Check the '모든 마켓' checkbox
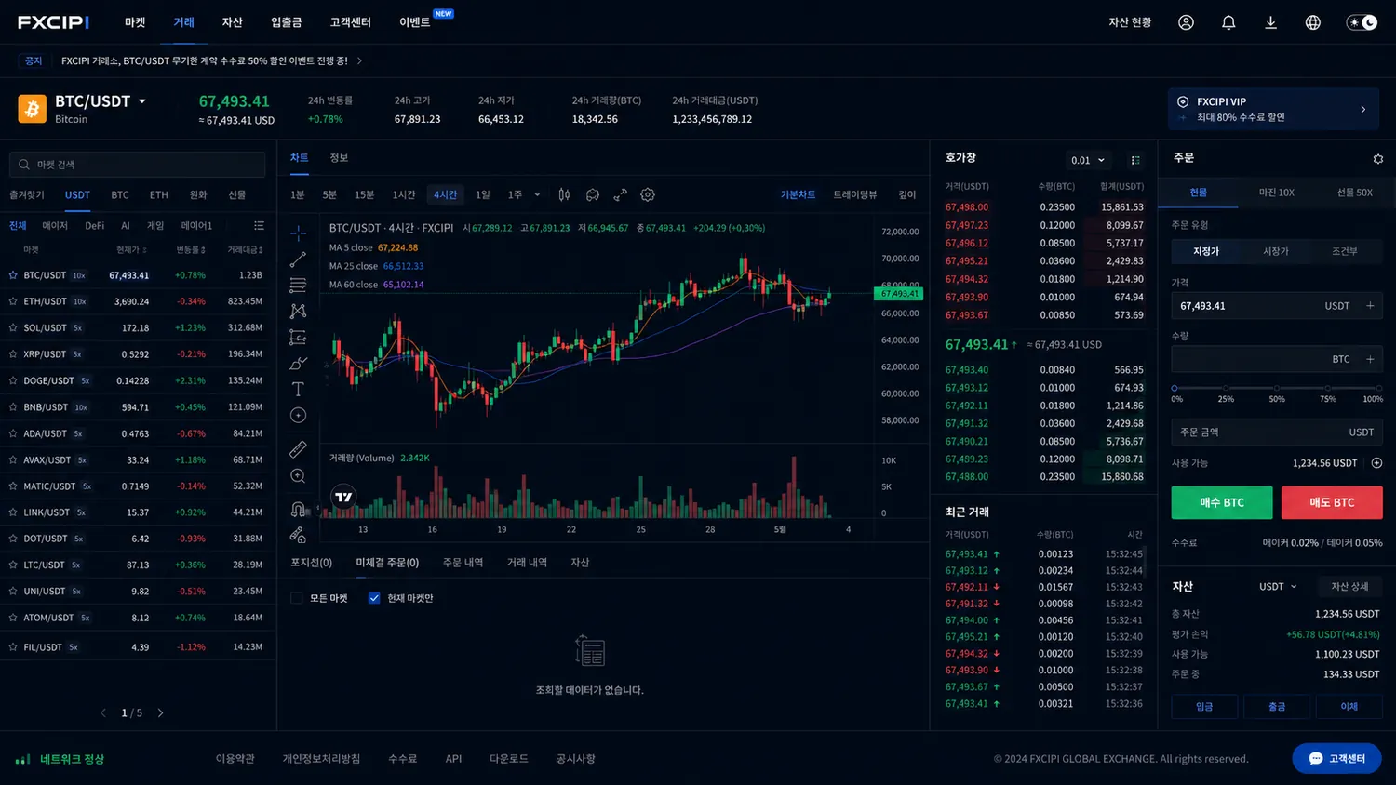1396x785 pixels. pyautogui.click(x=297, y=598)
